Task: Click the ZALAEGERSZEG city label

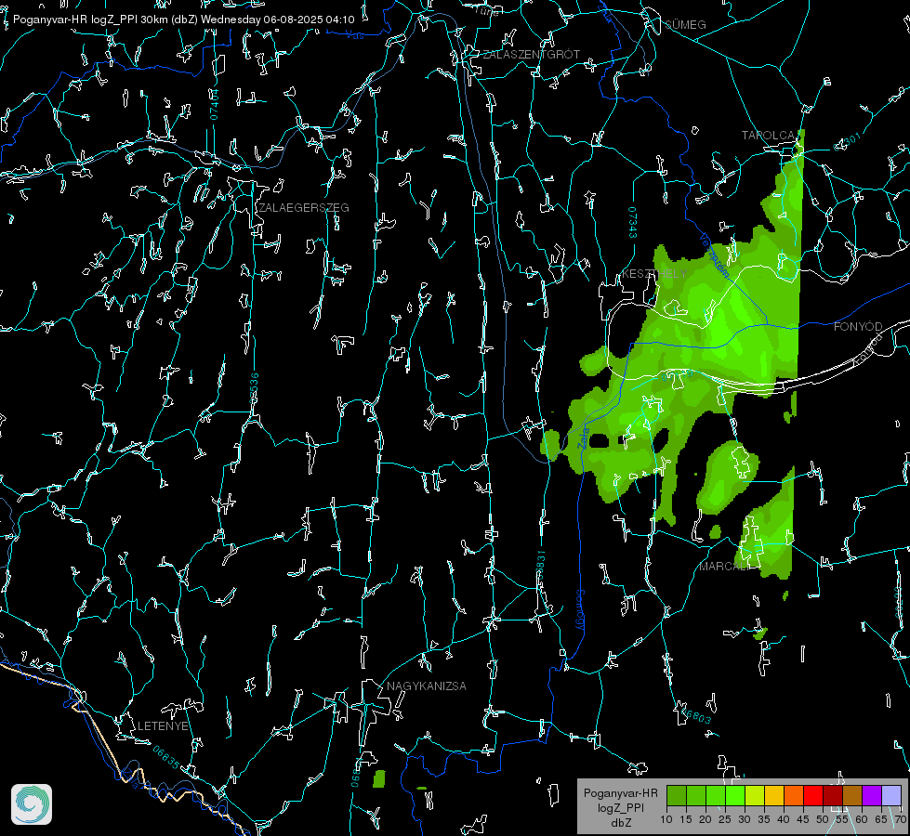Action: 304,208
